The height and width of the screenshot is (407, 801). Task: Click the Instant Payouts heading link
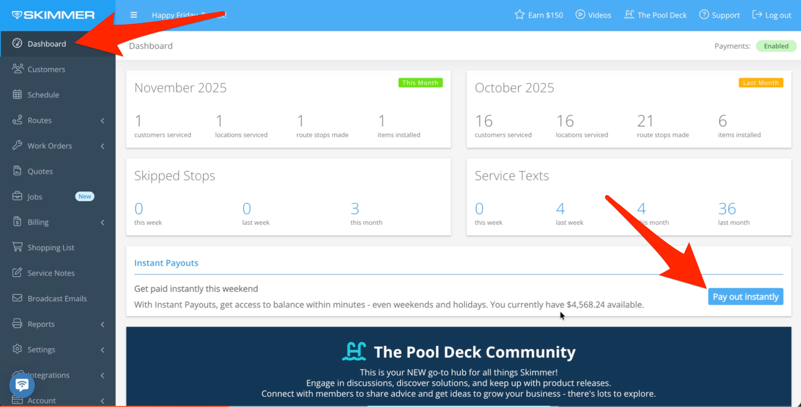166,263
